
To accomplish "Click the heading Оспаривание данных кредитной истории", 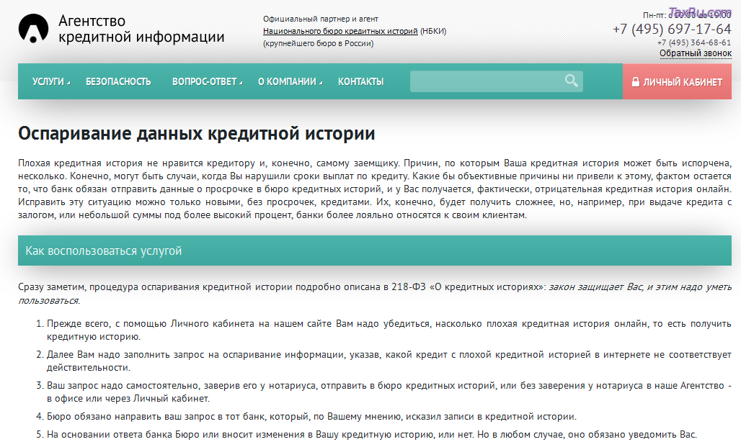I will coord(196,134).
